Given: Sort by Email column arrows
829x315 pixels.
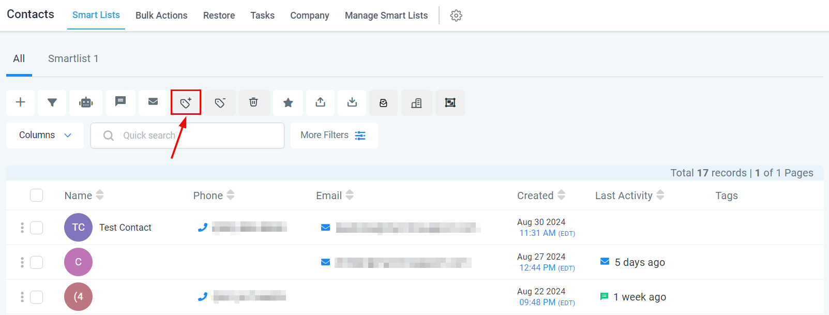Looking at the screenshot, I should pos(350,195).
